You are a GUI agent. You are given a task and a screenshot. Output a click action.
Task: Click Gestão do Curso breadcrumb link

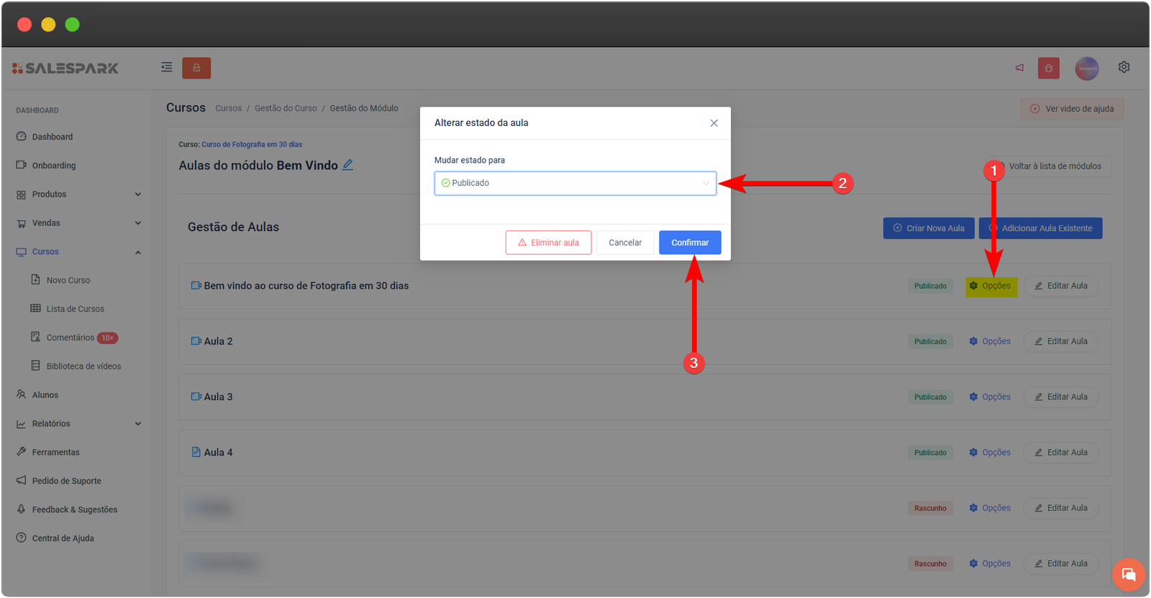[x=286, y=109]
